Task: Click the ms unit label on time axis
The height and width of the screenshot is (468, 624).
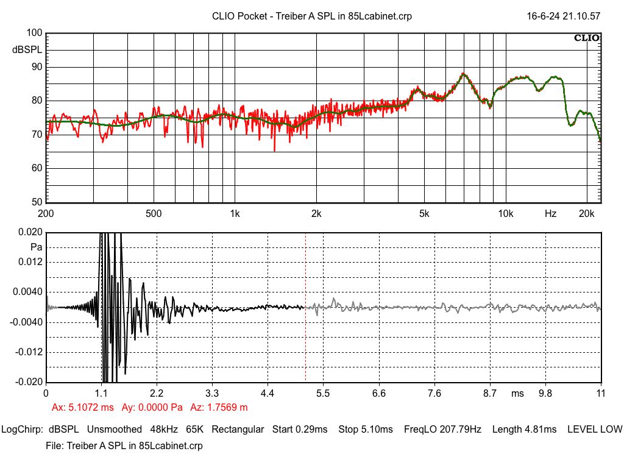Action: click(517, 394)
